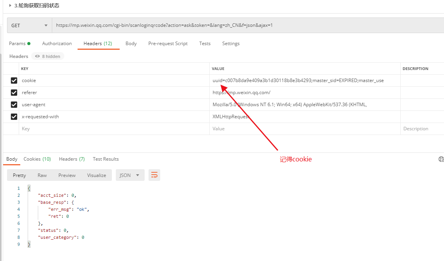Open the Test Results tab
Image resolution: width=444 pixels, height=261 pixels.
click(106, 159)
